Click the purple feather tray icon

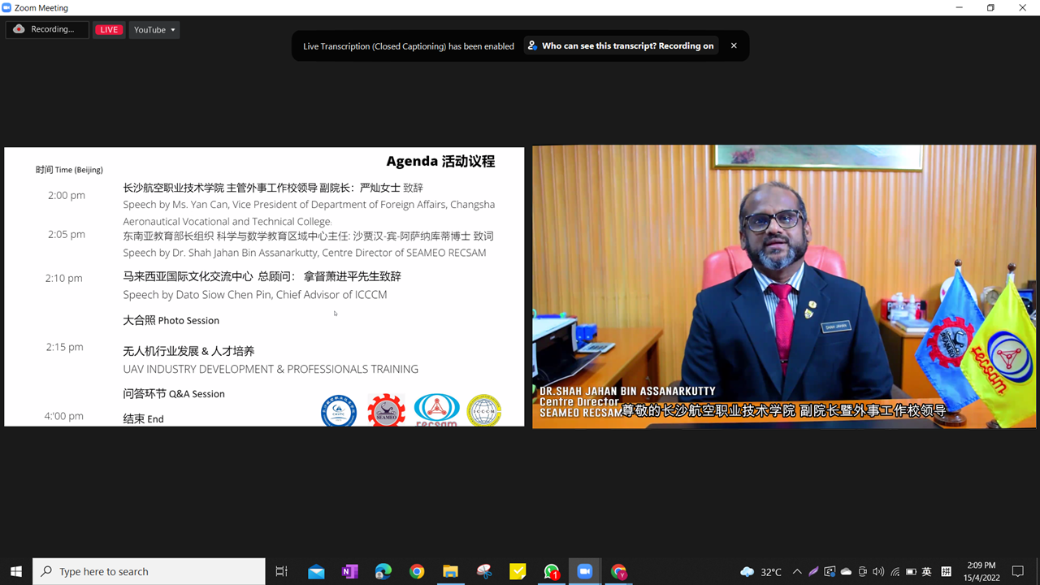pyautogui.click(x=813, y=572)
